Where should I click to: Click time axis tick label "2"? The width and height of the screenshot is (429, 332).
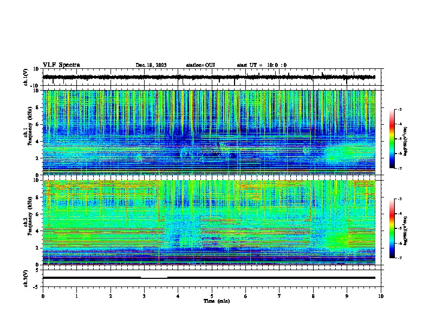coord(110,296)
